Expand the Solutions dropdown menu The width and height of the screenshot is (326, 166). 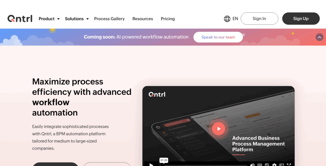[x=77, y=19]
